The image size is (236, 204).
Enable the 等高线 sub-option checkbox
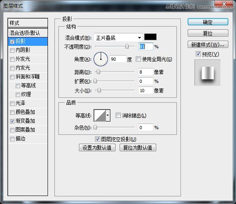coord(18,86)
